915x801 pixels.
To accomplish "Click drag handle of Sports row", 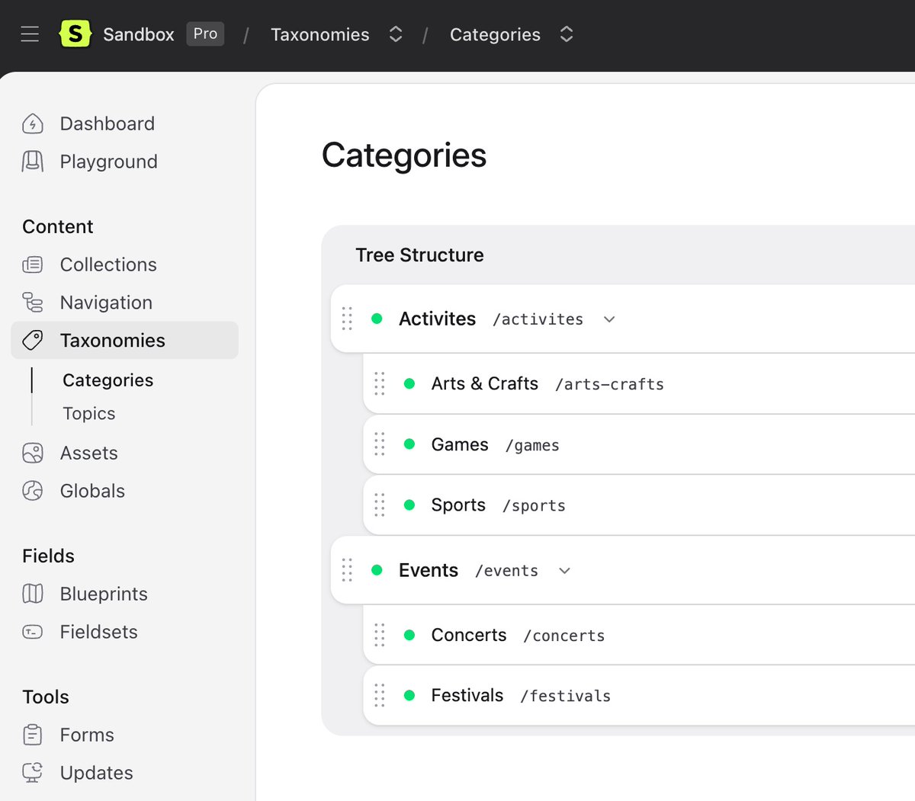I will [x=380, y=505].
